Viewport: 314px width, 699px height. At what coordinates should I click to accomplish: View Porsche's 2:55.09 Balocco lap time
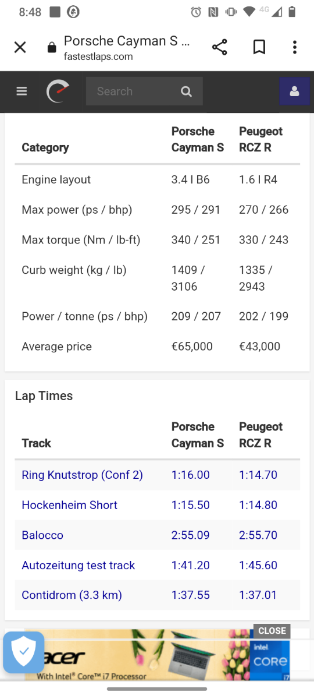pyautogui.click(x=191, y=535)
